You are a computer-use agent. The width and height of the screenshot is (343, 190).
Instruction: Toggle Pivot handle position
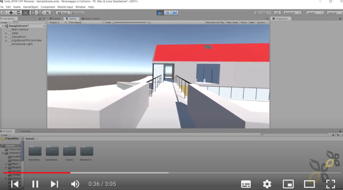point(63,13)
